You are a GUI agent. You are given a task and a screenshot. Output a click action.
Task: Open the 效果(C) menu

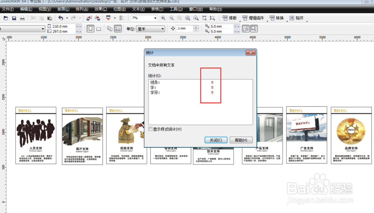coord(101,9)
